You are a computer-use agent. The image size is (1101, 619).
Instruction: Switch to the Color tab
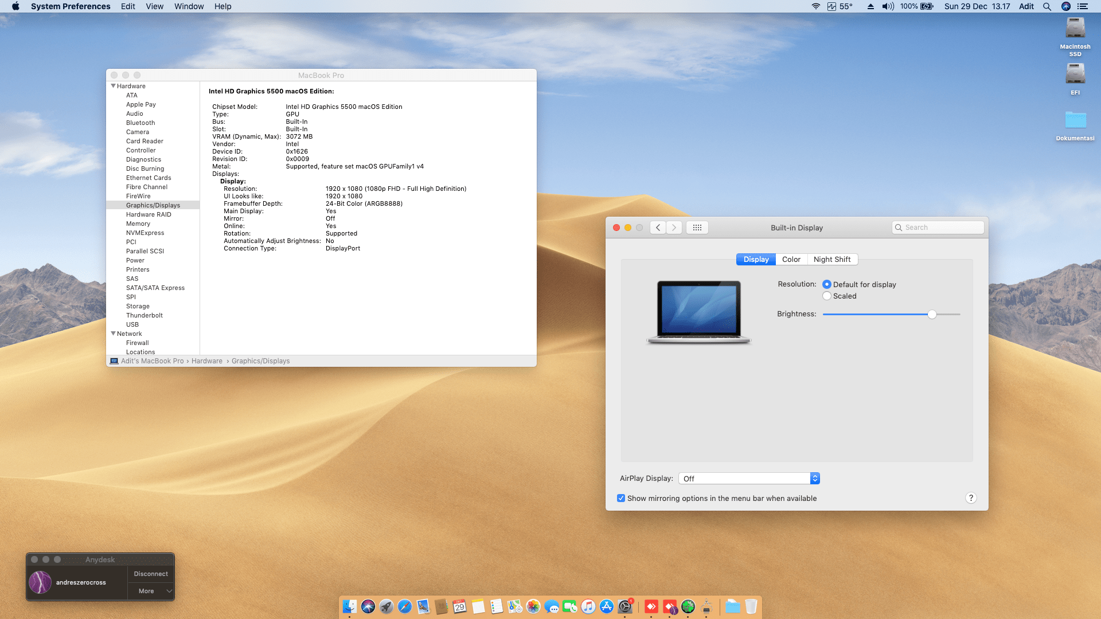tap(791, 260)
